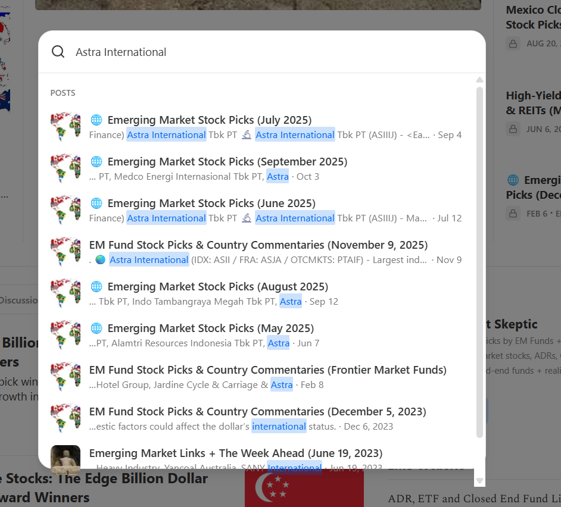561x507 pixels.
Task: Click the scrollbar up arrow in search results
Action: pyautogui.click(x=480, y=80)
